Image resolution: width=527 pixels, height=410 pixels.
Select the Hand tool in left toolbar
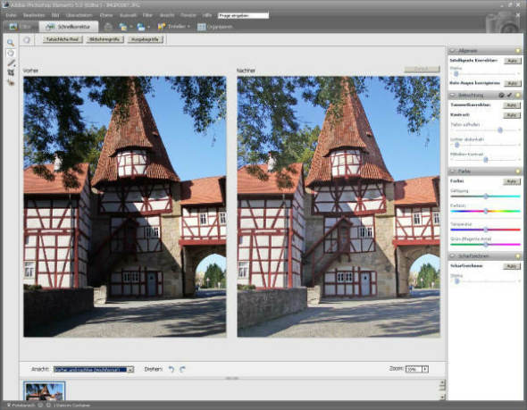click(x=11, y=53)
